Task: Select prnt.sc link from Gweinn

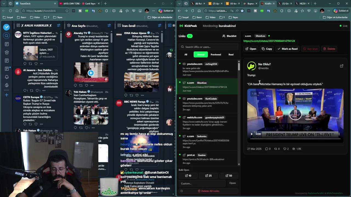Action: (x=207, y=159)
